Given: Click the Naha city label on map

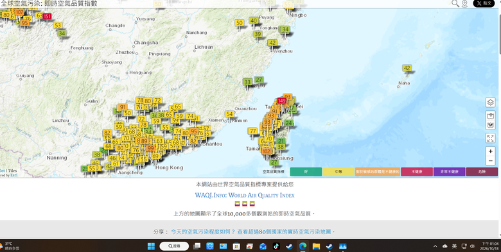Looking at the screenshot, I should [x=404, y=83].
